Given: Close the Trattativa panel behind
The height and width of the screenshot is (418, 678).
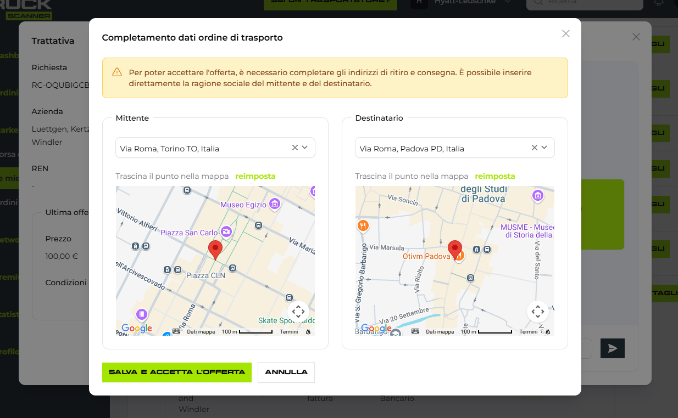Looking at the screenshot, I should pos(636,37).
